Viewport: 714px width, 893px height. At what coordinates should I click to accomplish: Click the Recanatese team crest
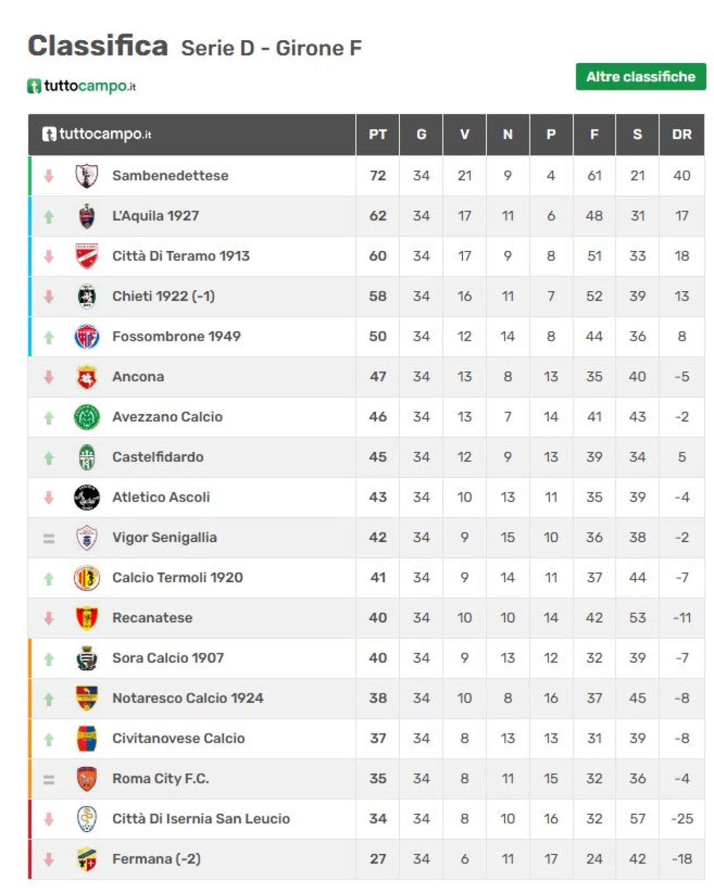point(86,618)
